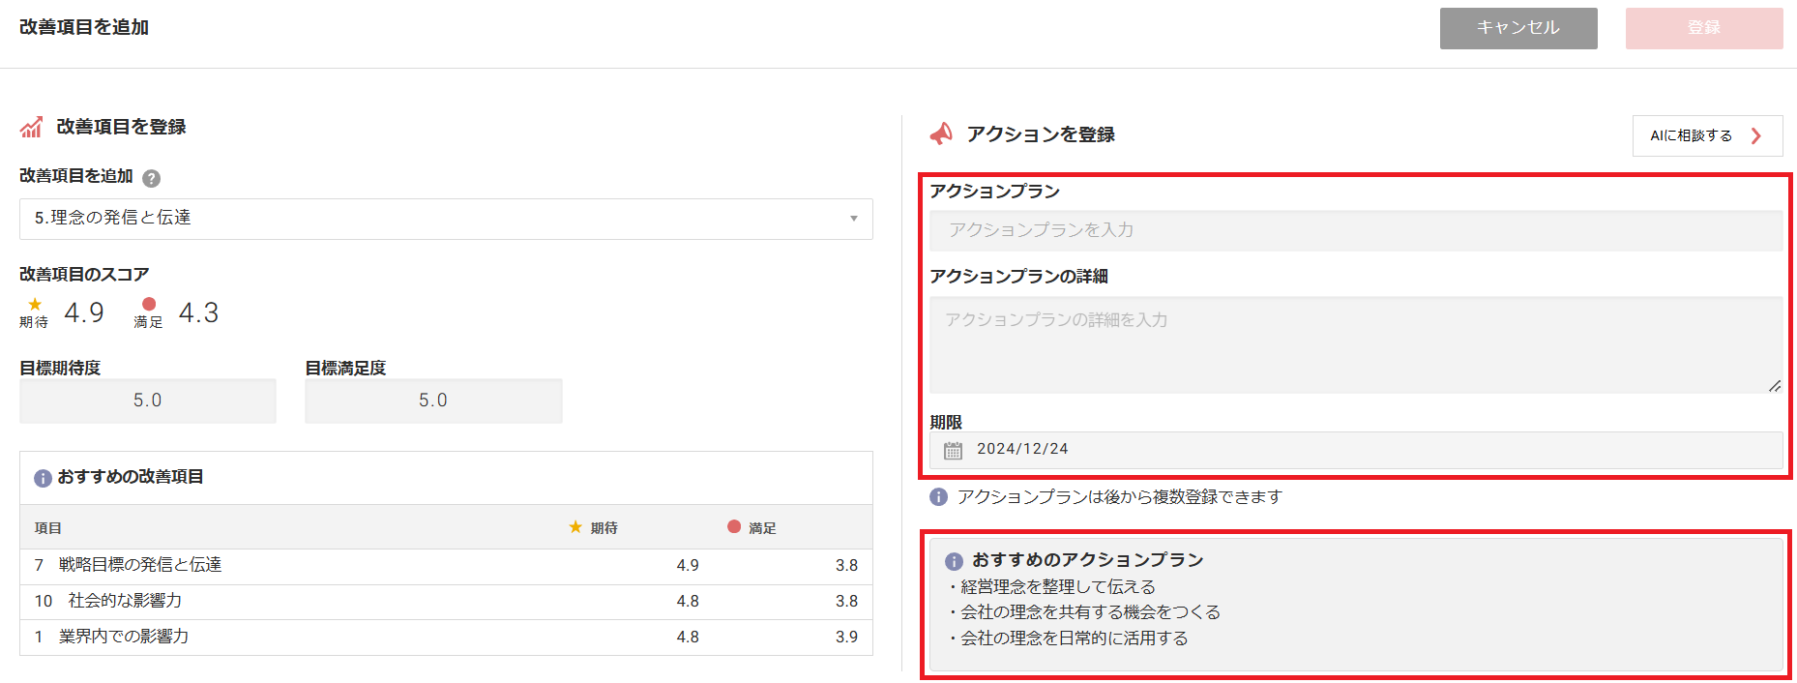This screenshot has width=1797, height=683.
Task: Open the AIに相談する button
Action: tap(1707, 135)
